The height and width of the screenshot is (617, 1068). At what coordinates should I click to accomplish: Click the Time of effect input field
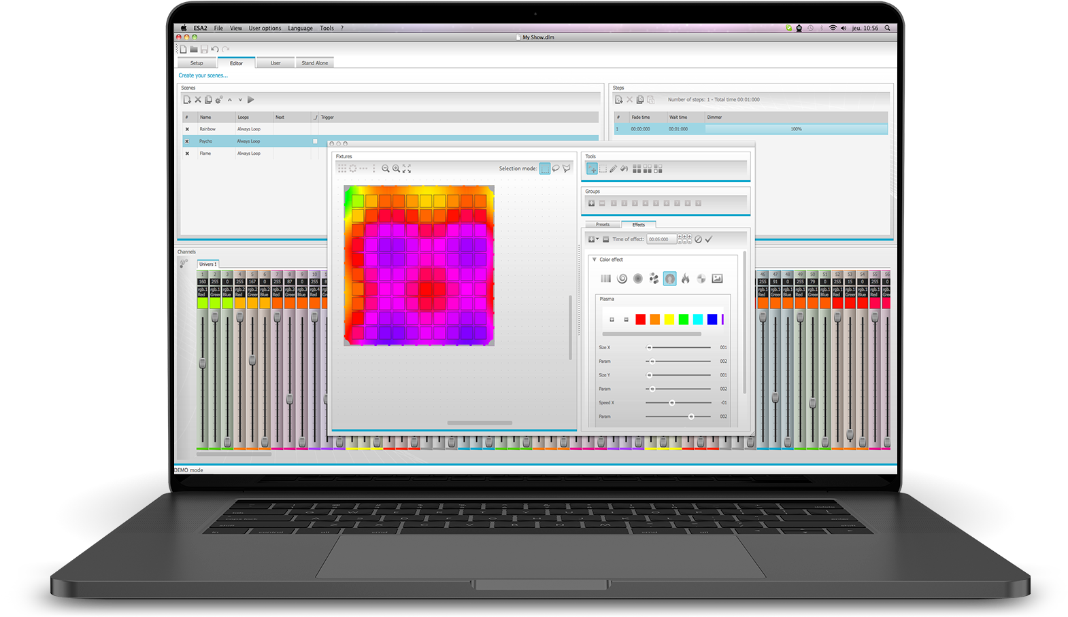[x=662, y=239]
